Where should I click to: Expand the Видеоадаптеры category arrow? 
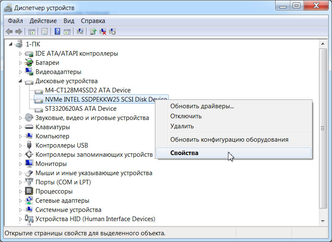pyautogui.click(x=20, y=72)
